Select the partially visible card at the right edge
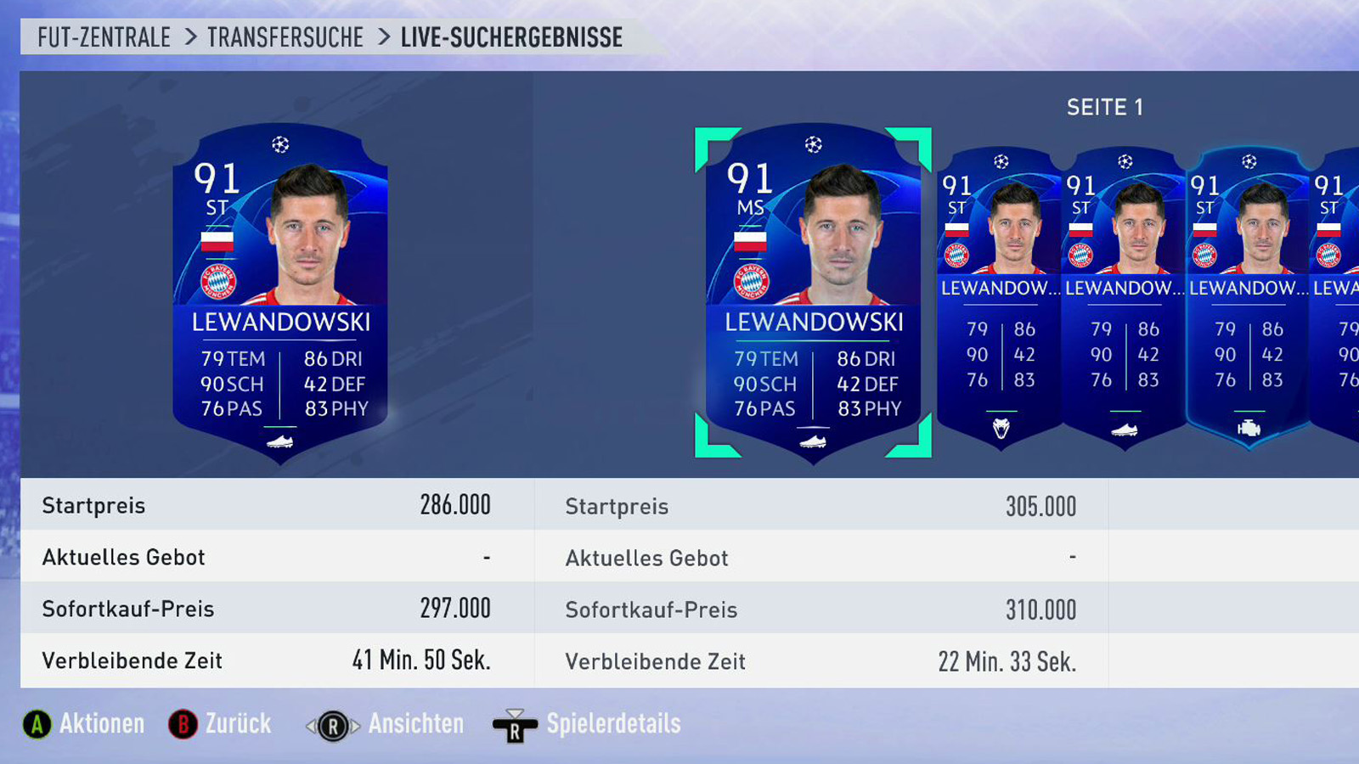Screen dimensions: 1359x764 pyautogui.click(x=1334, y=297)
